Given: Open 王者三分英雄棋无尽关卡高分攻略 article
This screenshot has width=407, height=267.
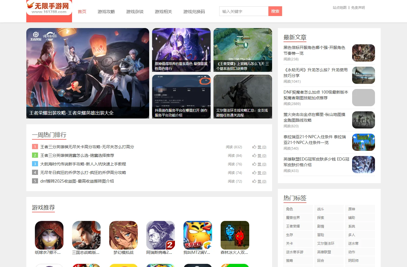Looking at the screenshot, I should pos(87,147).
